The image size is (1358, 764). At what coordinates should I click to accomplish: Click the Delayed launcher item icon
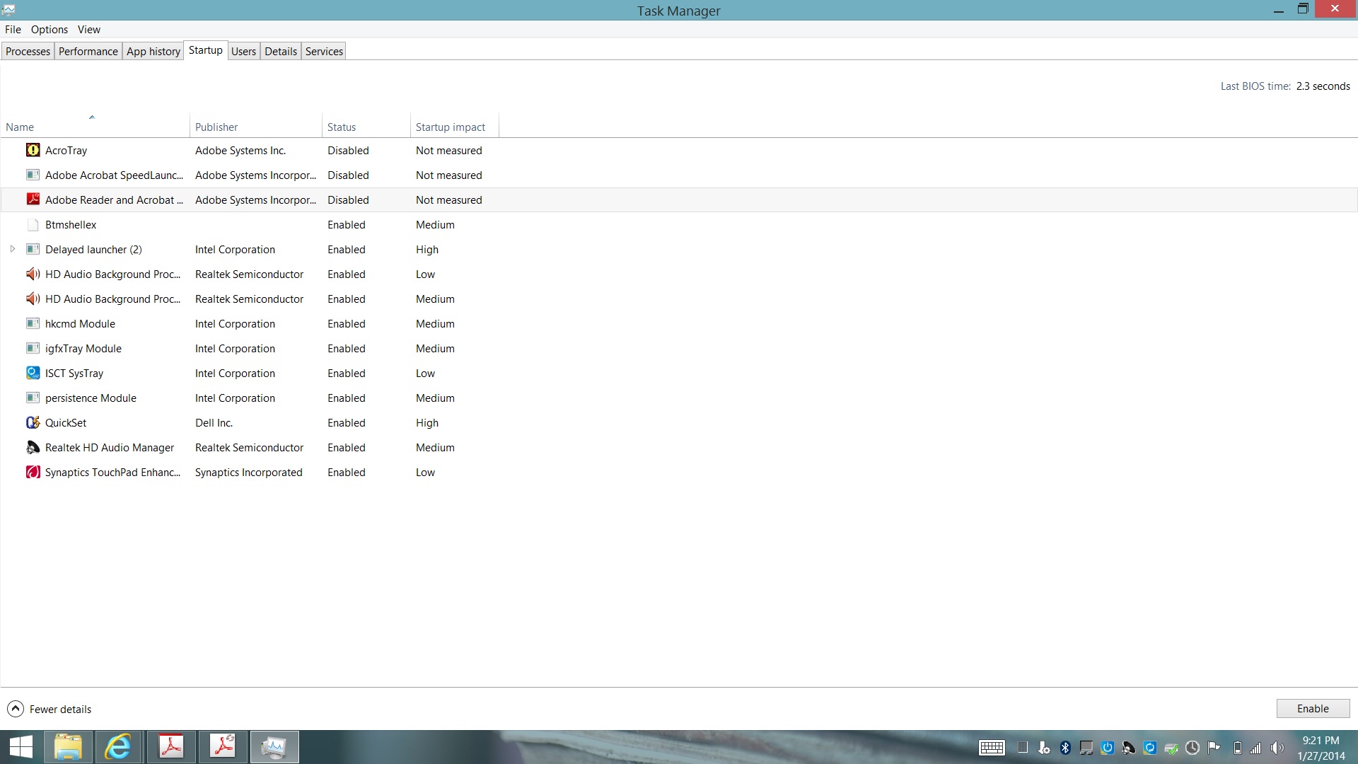33,249
